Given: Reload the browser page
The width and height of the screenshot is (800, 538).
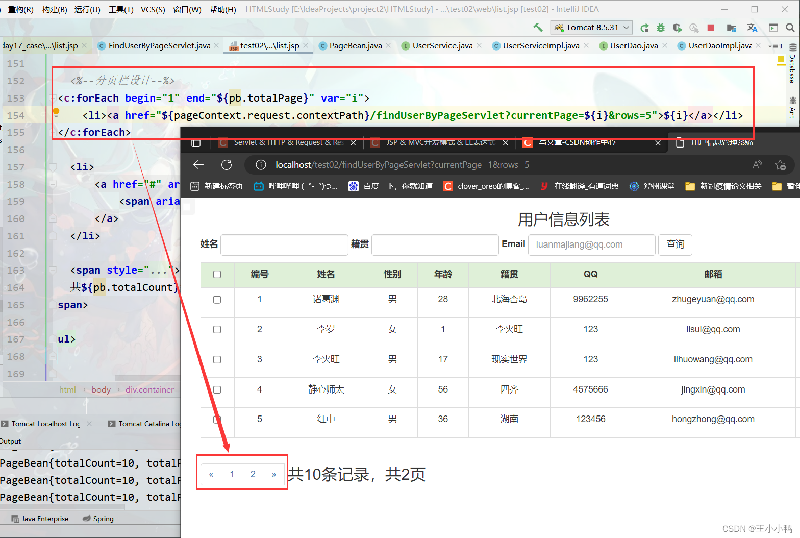Looking at the screenshot, I should click(227, 164).
